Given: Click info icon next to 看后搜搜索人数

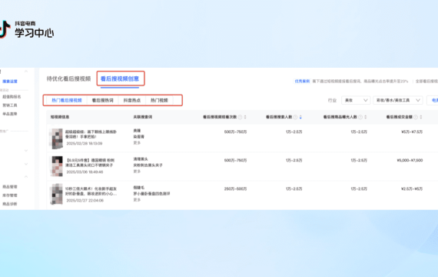Looking at the screenshot, I should click(295, 117).
